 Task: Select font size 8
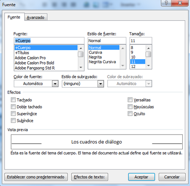(x=138, y=48)
